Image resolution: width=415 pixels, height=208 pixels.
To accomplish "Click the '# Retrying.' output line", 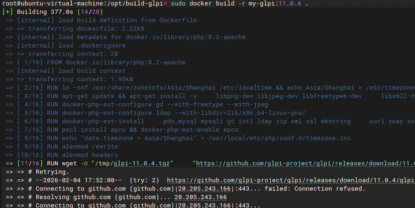I will pos(48,172).
